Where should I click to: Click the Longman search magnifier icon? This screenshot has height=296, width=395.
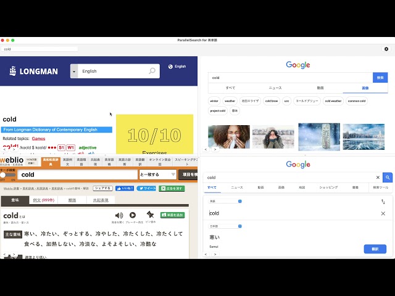coord(152,71)
